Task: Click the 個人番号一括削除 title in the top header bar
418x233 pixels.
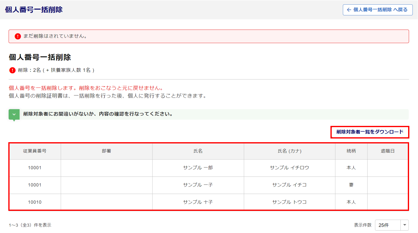Action: pos(34,10)
